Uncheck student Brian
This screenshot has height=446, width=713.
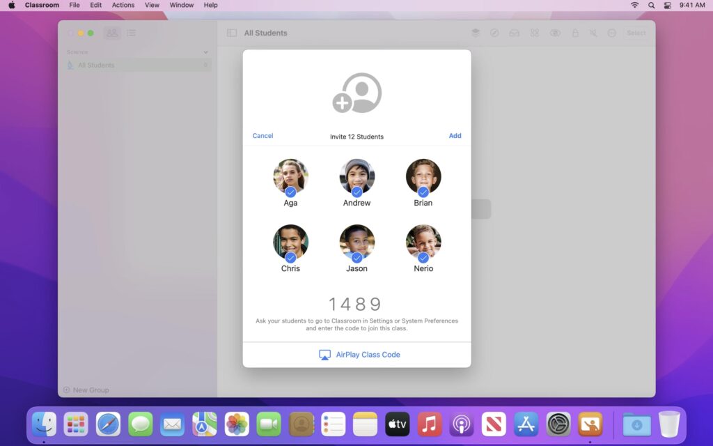(x=423, y=192)
